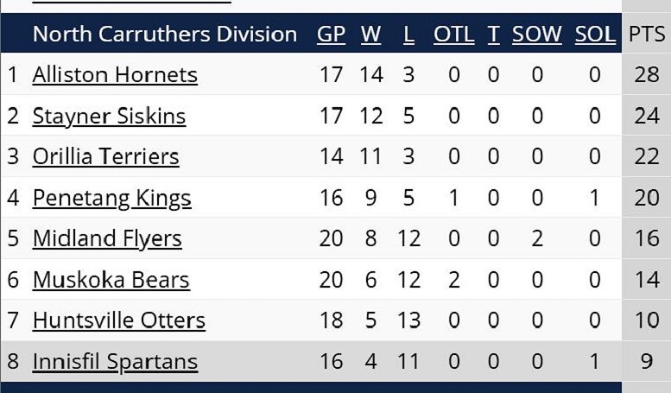Sort the table by W column
This screenshot has height=393, width=671.
point(370,35)
